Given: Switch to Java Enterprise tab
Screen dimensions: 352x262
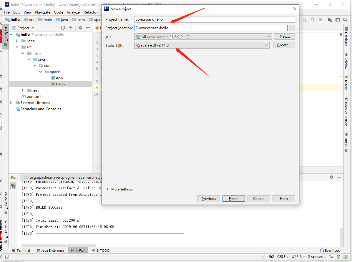Looking at the screenshot, I should pyautogui.click(x=51, y=250).
